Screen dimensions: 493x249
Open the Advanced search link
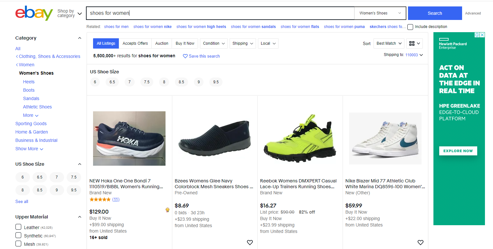473,13
